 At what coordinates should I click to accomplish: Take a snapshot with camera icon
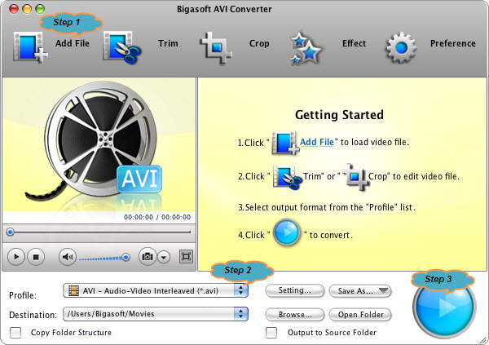[x=148, y=257]
